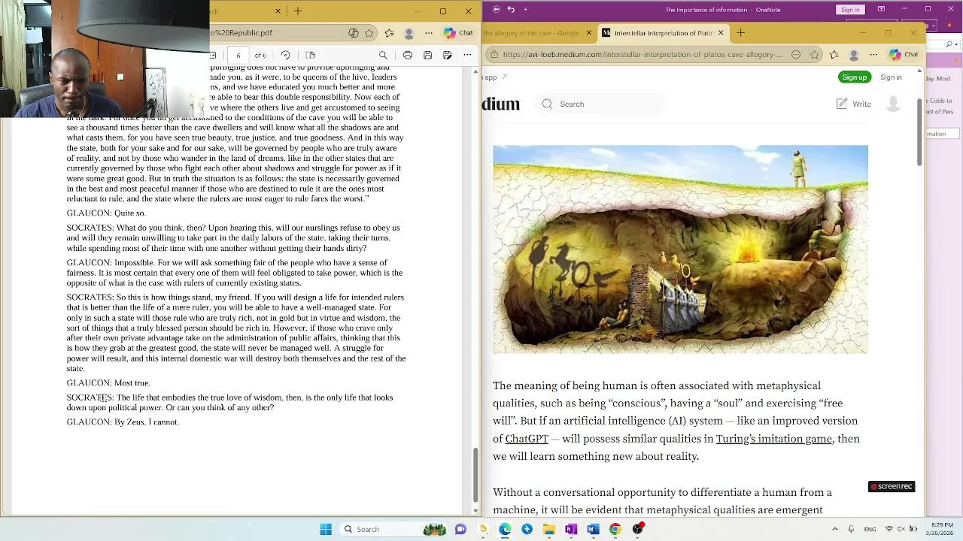Open Word from the taskbar
Viewport: 963px width, 541px height.
tap(593, 529)
